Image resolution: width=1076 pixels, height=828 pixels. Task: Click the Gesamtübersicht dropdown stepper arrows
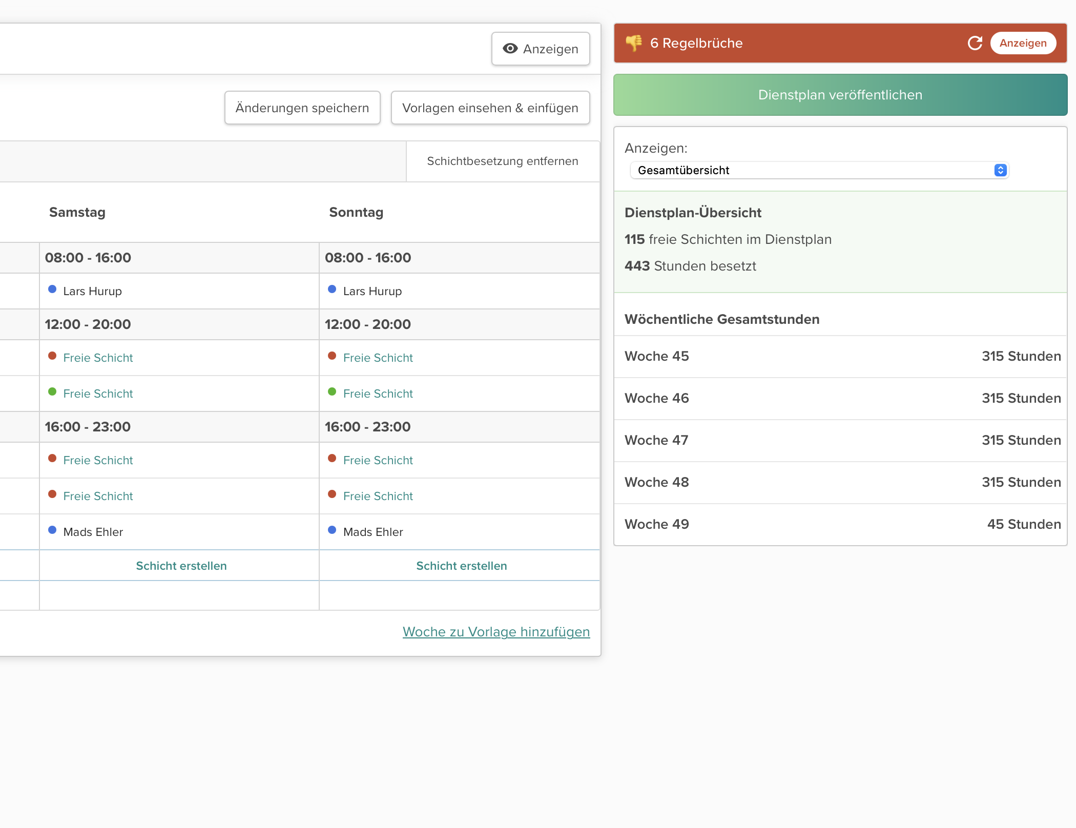pos(1000,170)
